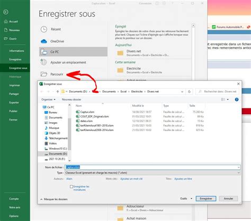Sort files by Modifié le column
The image size is (251, 221).
138,106
